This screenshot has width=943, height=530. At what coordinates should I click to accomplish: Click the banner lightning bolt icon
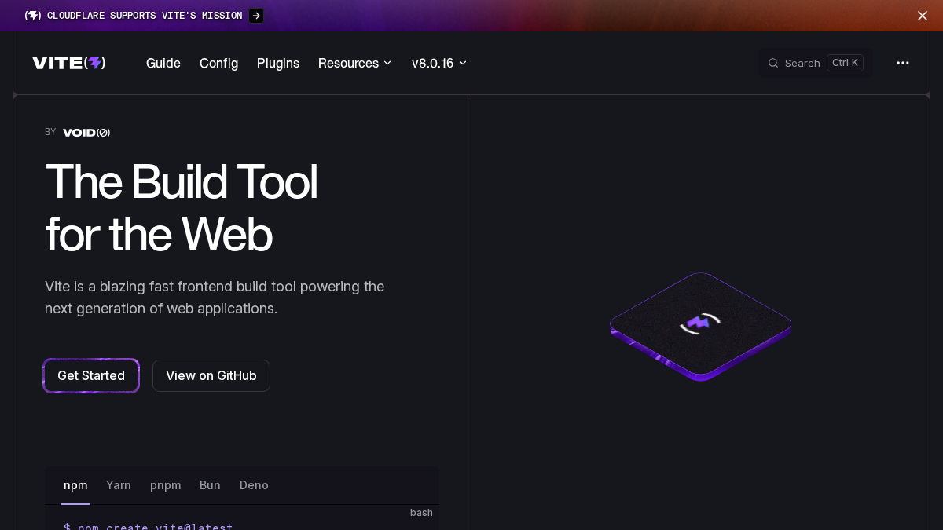click(33, 16)
